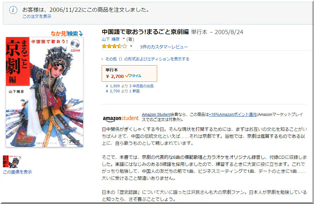
Task: Click the アルク publisher logo on cover
Action: tap(70, 142)
